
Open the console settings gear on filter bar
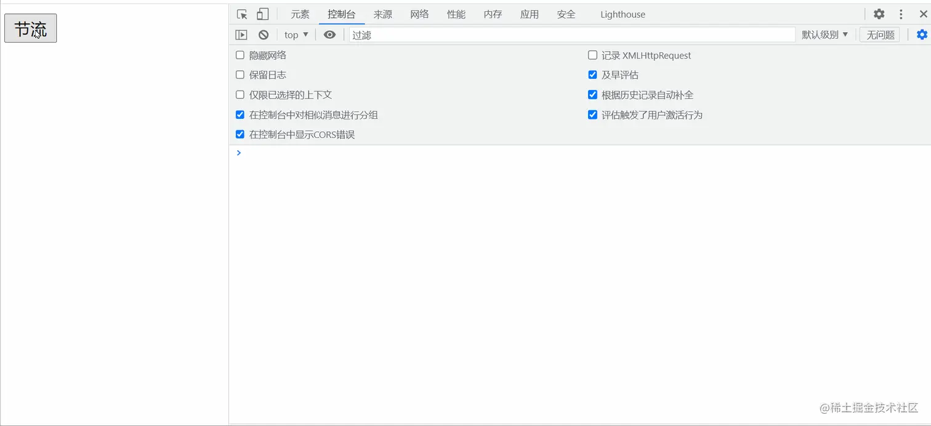(922, 34)
